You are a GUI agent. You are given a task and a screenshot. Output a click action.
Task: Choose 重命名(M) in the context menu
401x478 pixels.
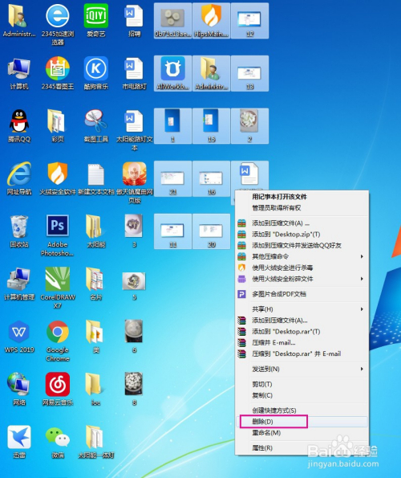pyautogui.click(x=302, y=433)
